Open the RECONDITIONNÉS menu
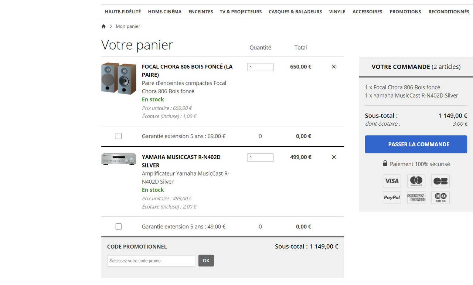 point(449,12)
